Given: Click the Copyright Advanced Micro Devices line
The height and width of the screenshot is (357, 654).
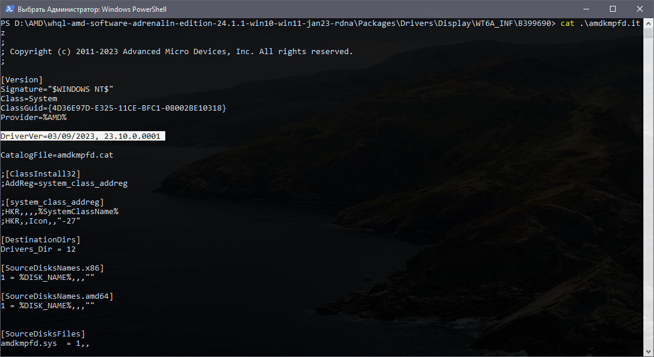Looking at the screenshot, I should point(177,51).
